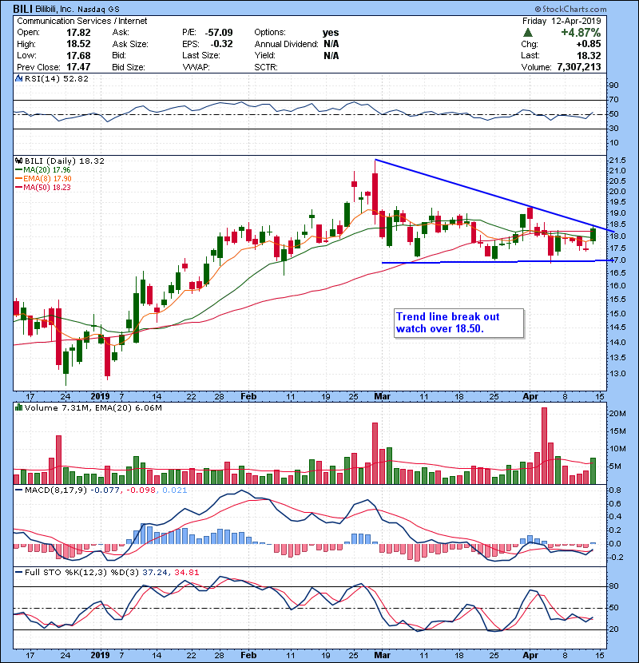639x663 pixels.
Task: Click the Chg value +0.85
Action: [588, 44]
